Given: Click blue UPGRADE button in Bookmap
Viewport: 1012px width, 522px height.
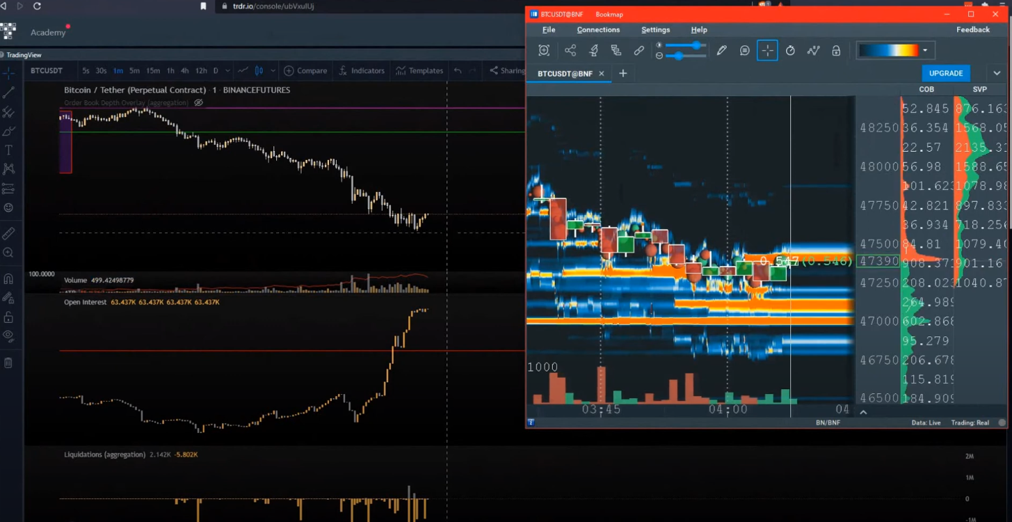Looking at the screenshot, I should (946, 73).
